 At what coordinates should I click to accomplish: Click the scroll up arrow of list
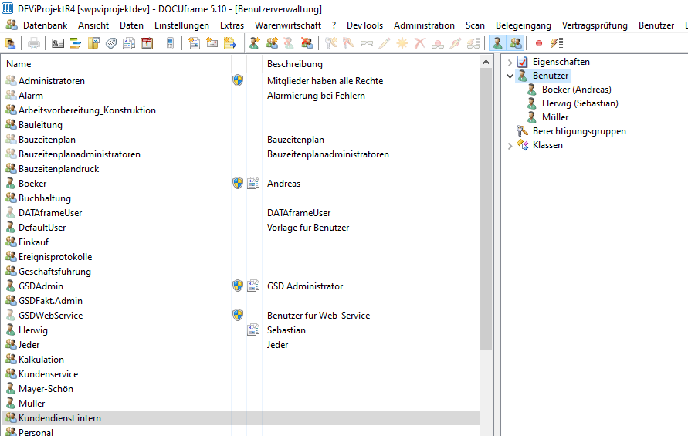pos(486,63)
